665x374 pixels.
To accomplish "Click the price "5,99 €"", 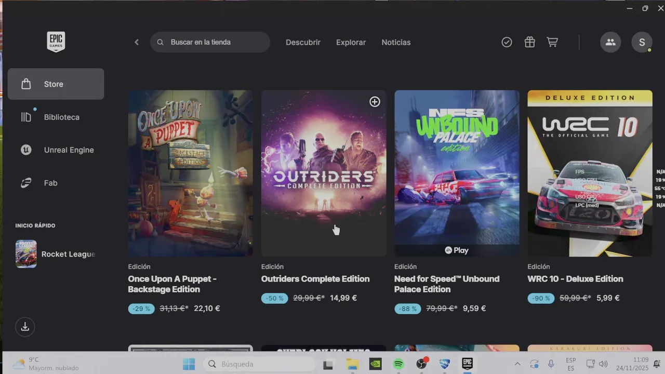I will (608, 298).
